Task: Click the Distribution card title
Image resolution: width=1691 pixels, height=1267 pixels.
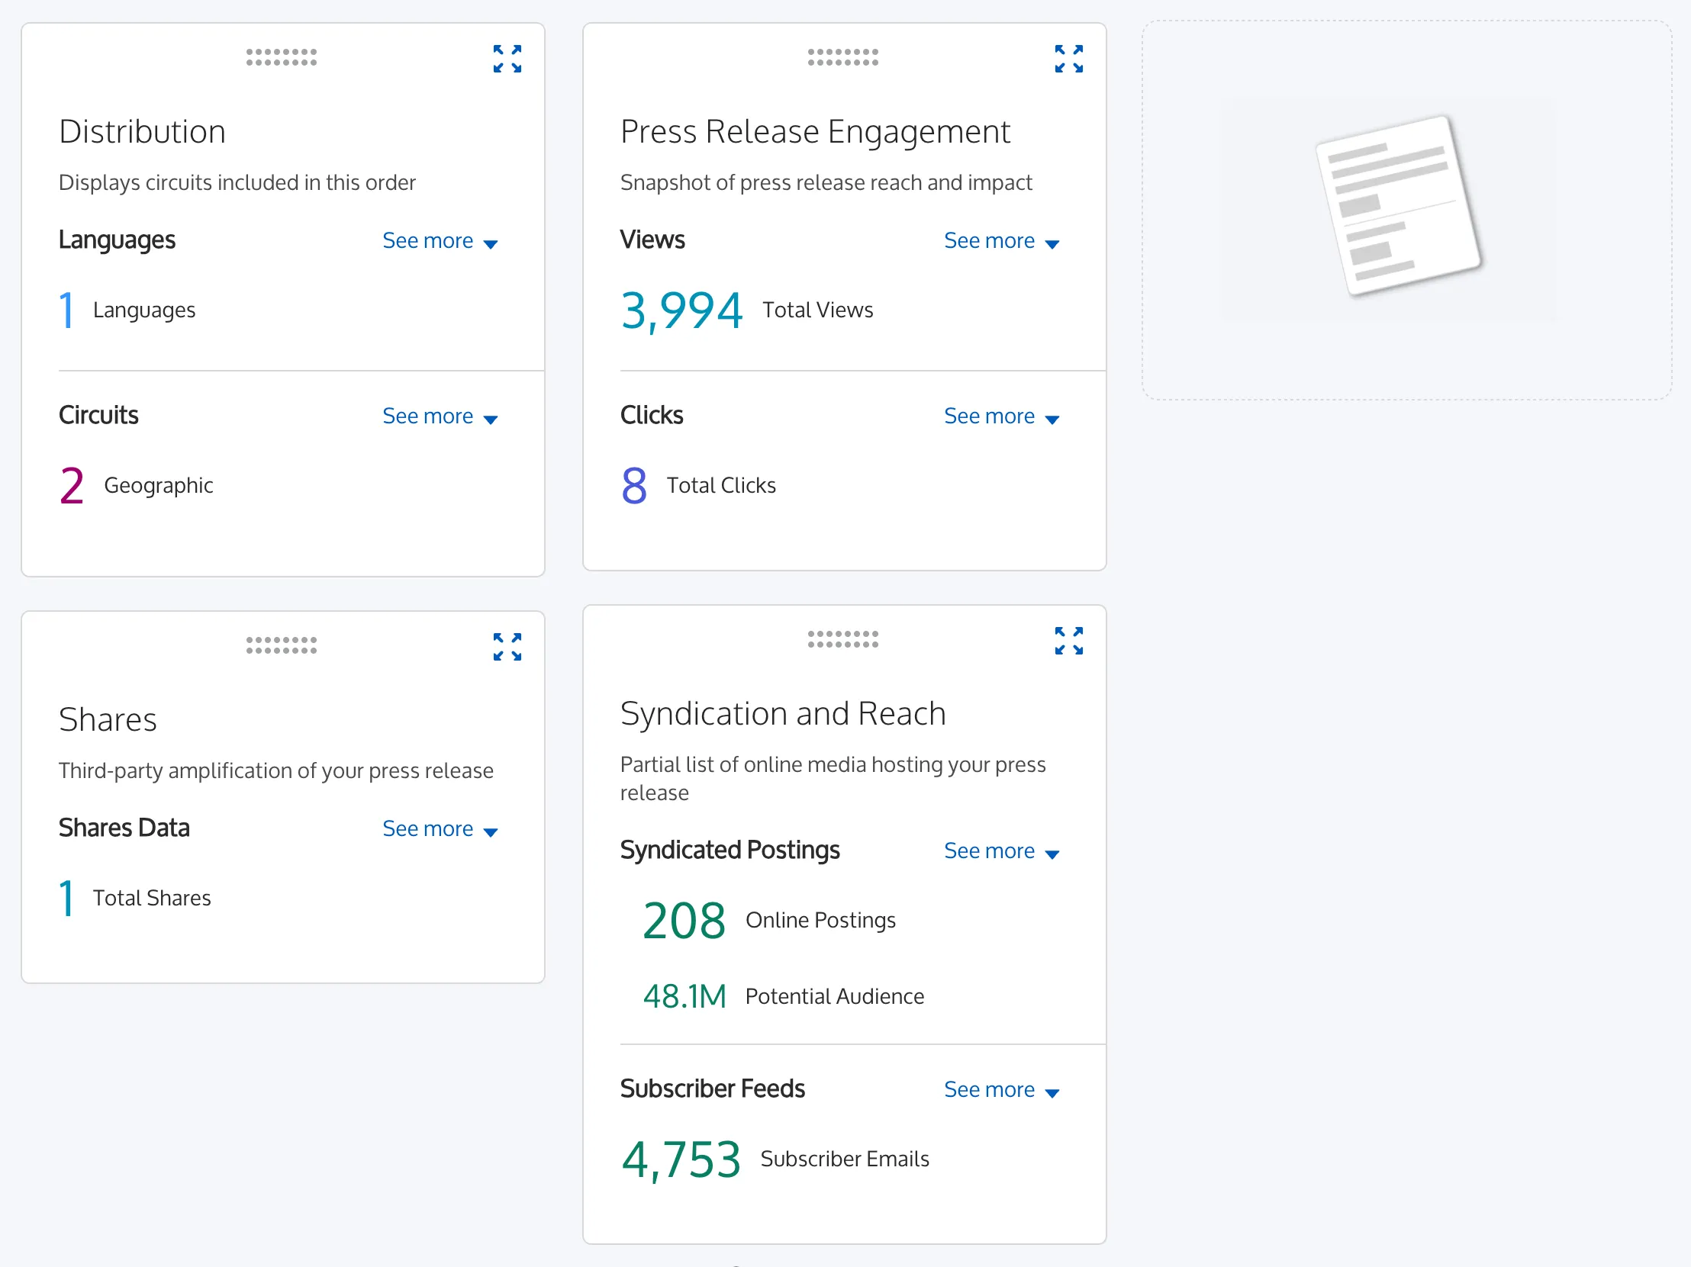Action: point(142,131)
